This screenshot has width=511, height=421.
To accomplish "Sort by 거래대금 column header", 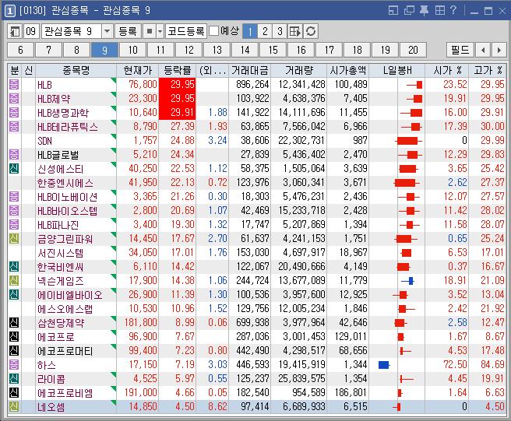I will pos(249,70).
